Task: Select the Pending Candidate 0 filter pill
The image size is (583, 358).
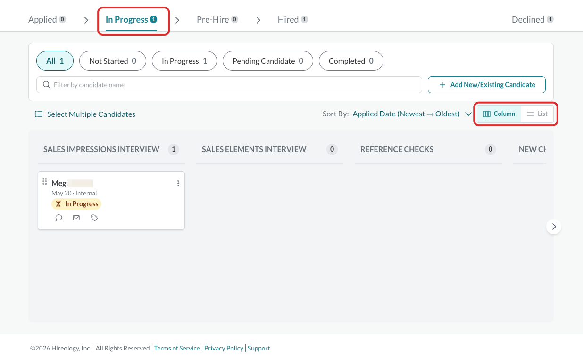Action: coord(268,61)
